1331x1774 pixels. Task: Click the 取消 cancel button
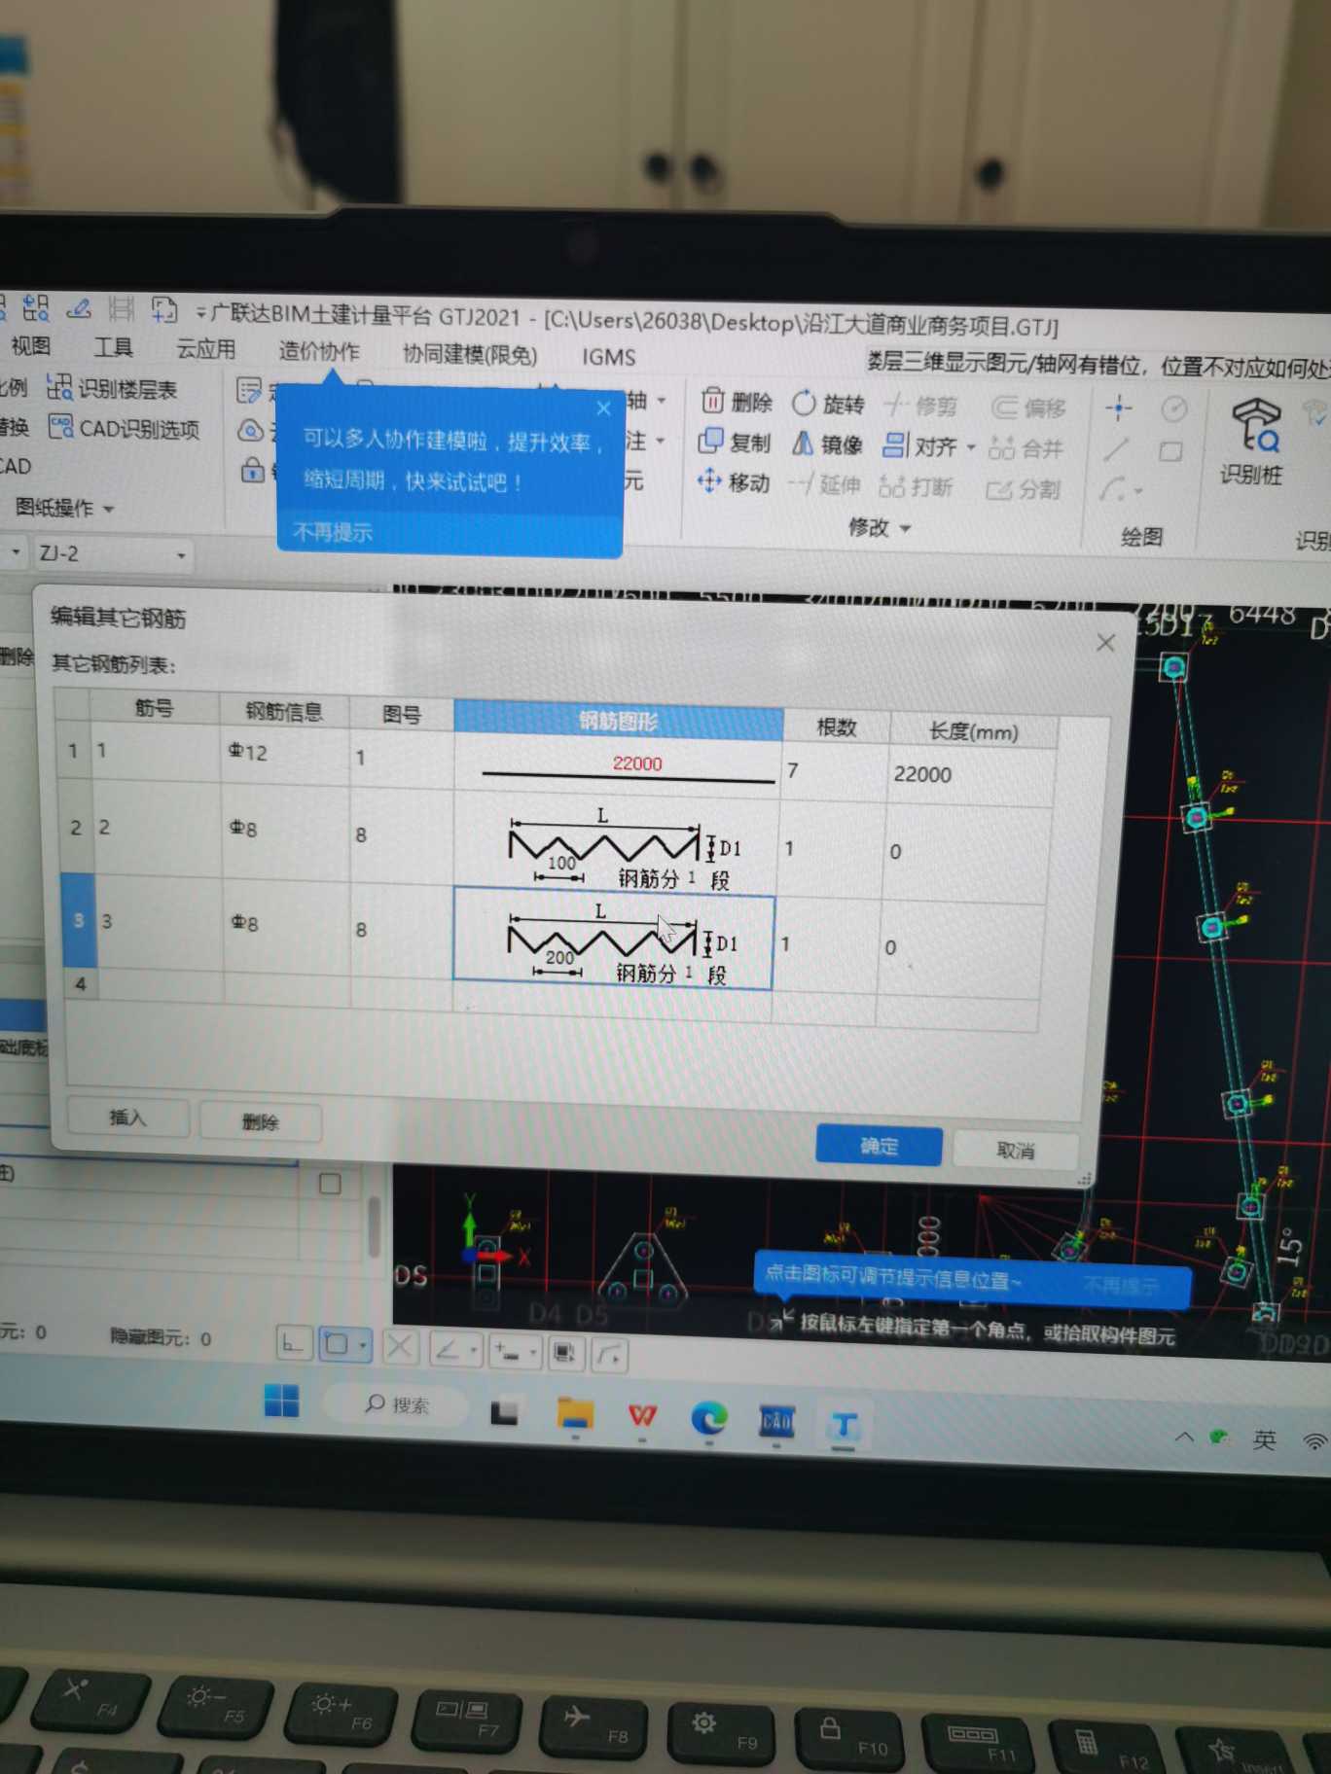pyautogui.click(x=1016, y=1151)
